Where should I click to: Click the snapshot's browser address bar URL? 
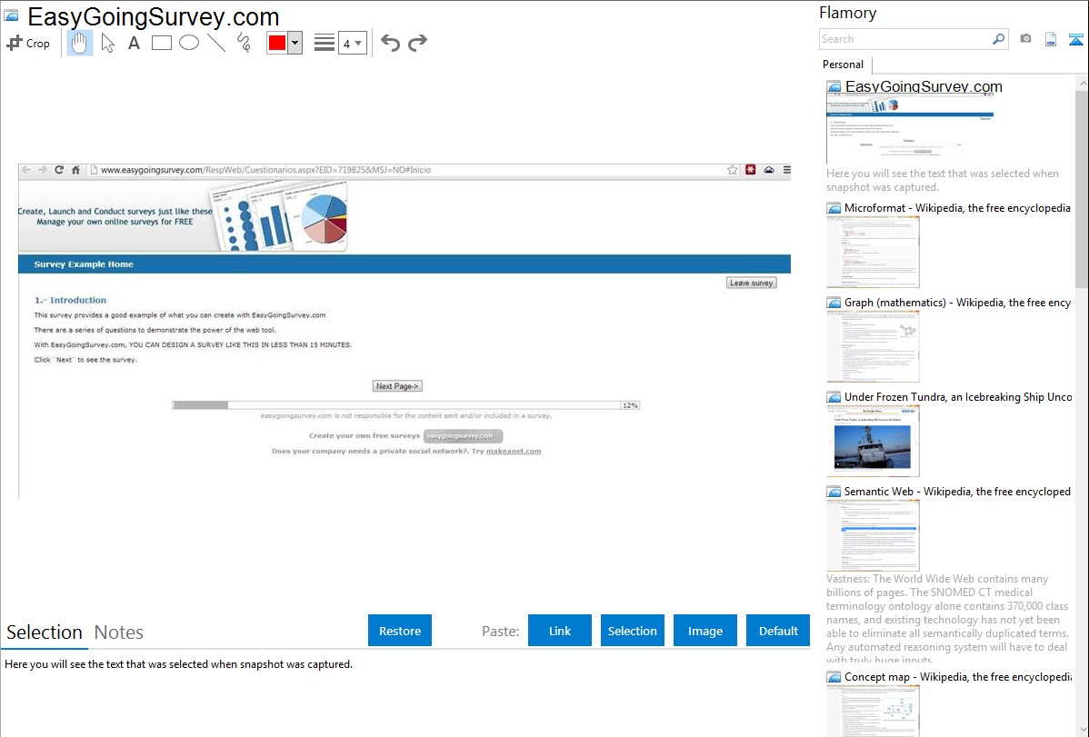[266, 170]
